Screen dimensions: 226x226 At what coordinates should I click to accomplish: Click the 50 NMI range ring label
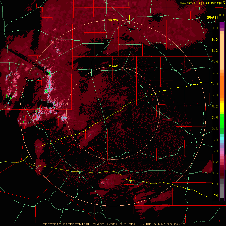pos(113,66)
